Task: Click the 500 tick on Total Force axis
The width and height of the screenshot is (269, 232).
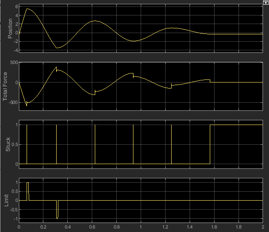Action: [x=12, y=63]
